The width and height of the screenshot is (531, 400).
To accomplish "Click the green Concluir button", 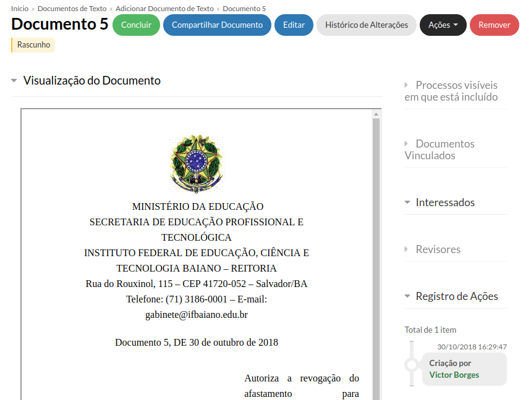I will coord(136,25).
